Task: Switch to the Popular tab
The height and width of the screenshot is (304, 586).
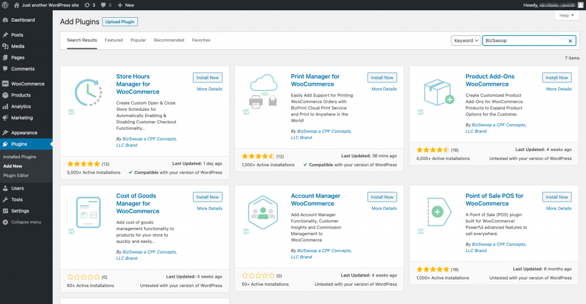Action: tap(138, 40)
